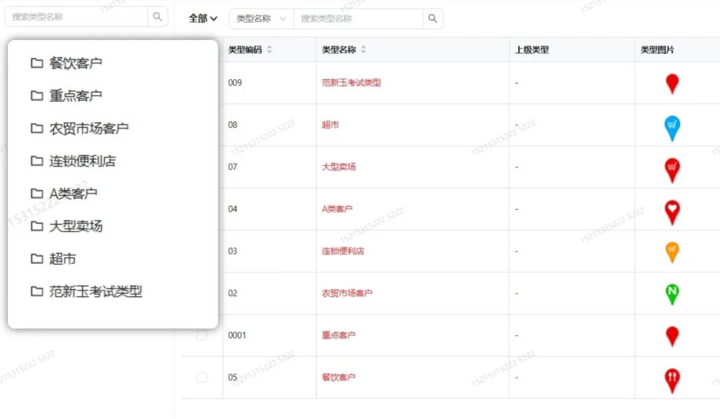Click the left sidebar search magnifier icon
The height and width of the screenshot is (419, 720).
pos(157,17)
